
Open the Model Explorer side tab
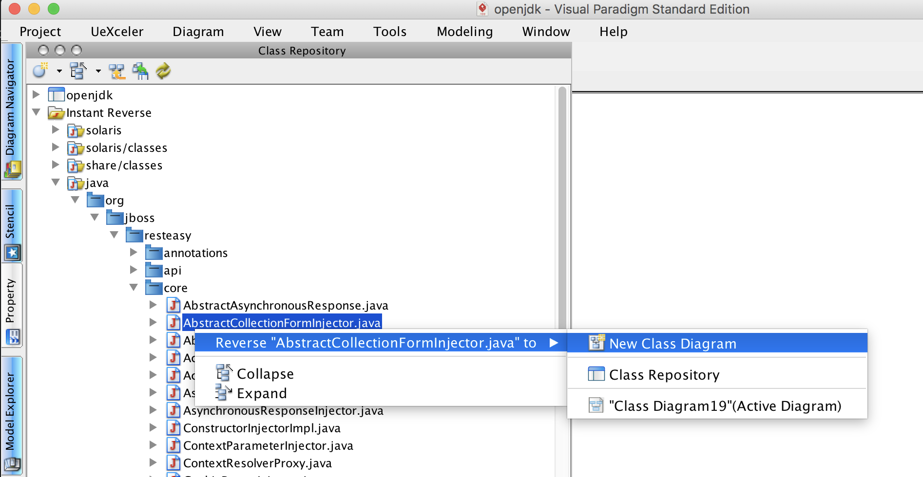tap(12, 416)
